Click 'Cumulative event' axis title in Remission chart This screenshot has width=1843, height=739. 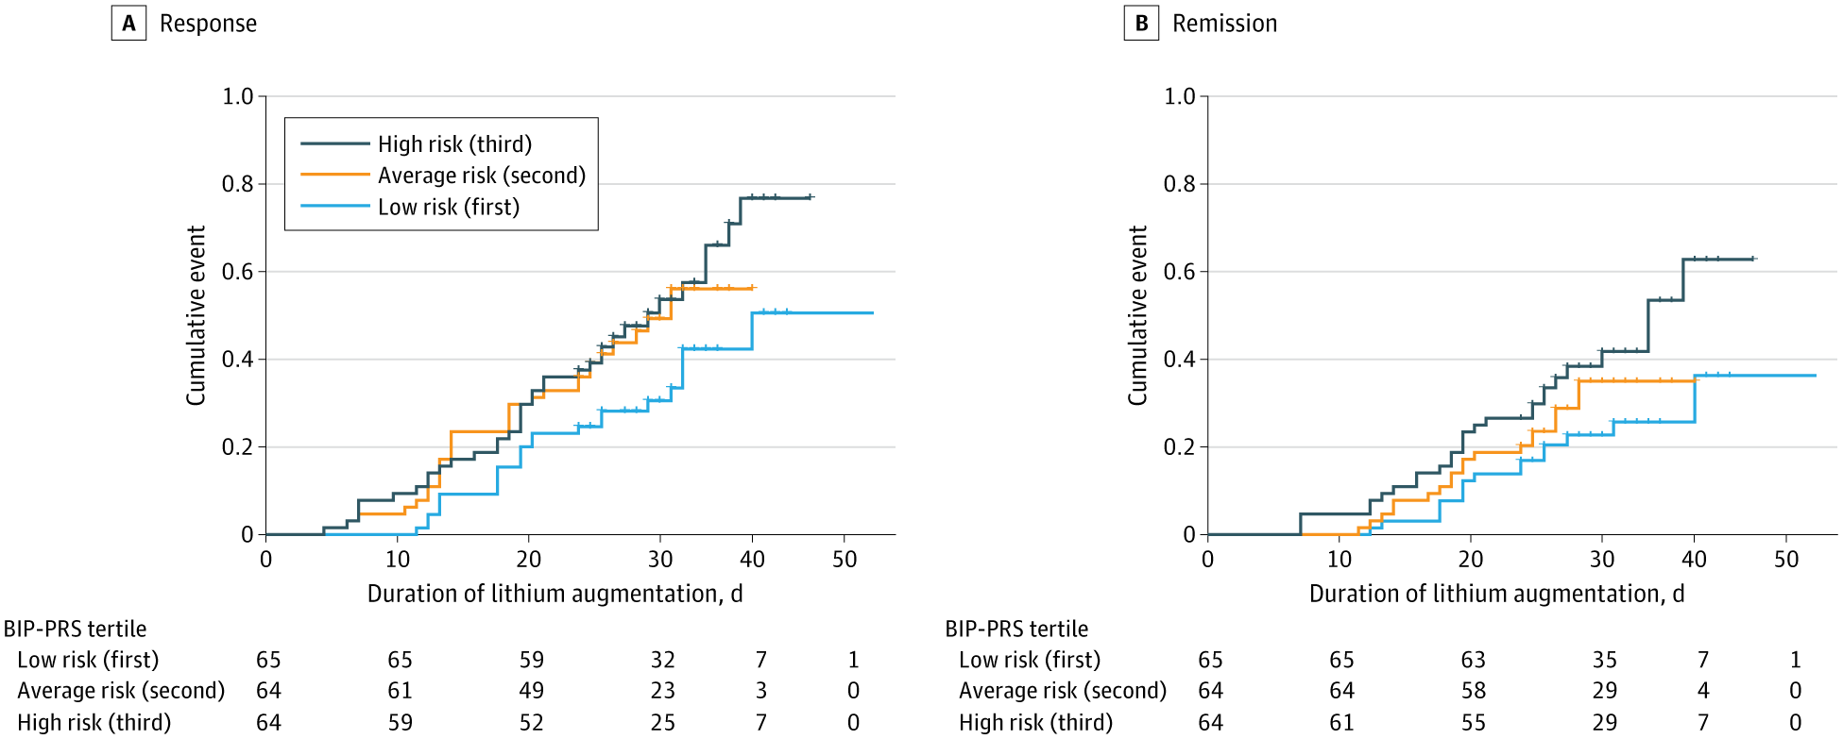pyautogui.click(x=1137, y=316)
